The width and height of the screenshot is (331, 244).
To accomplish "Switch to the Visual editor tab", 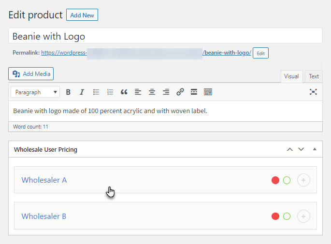I will point(291,76).
